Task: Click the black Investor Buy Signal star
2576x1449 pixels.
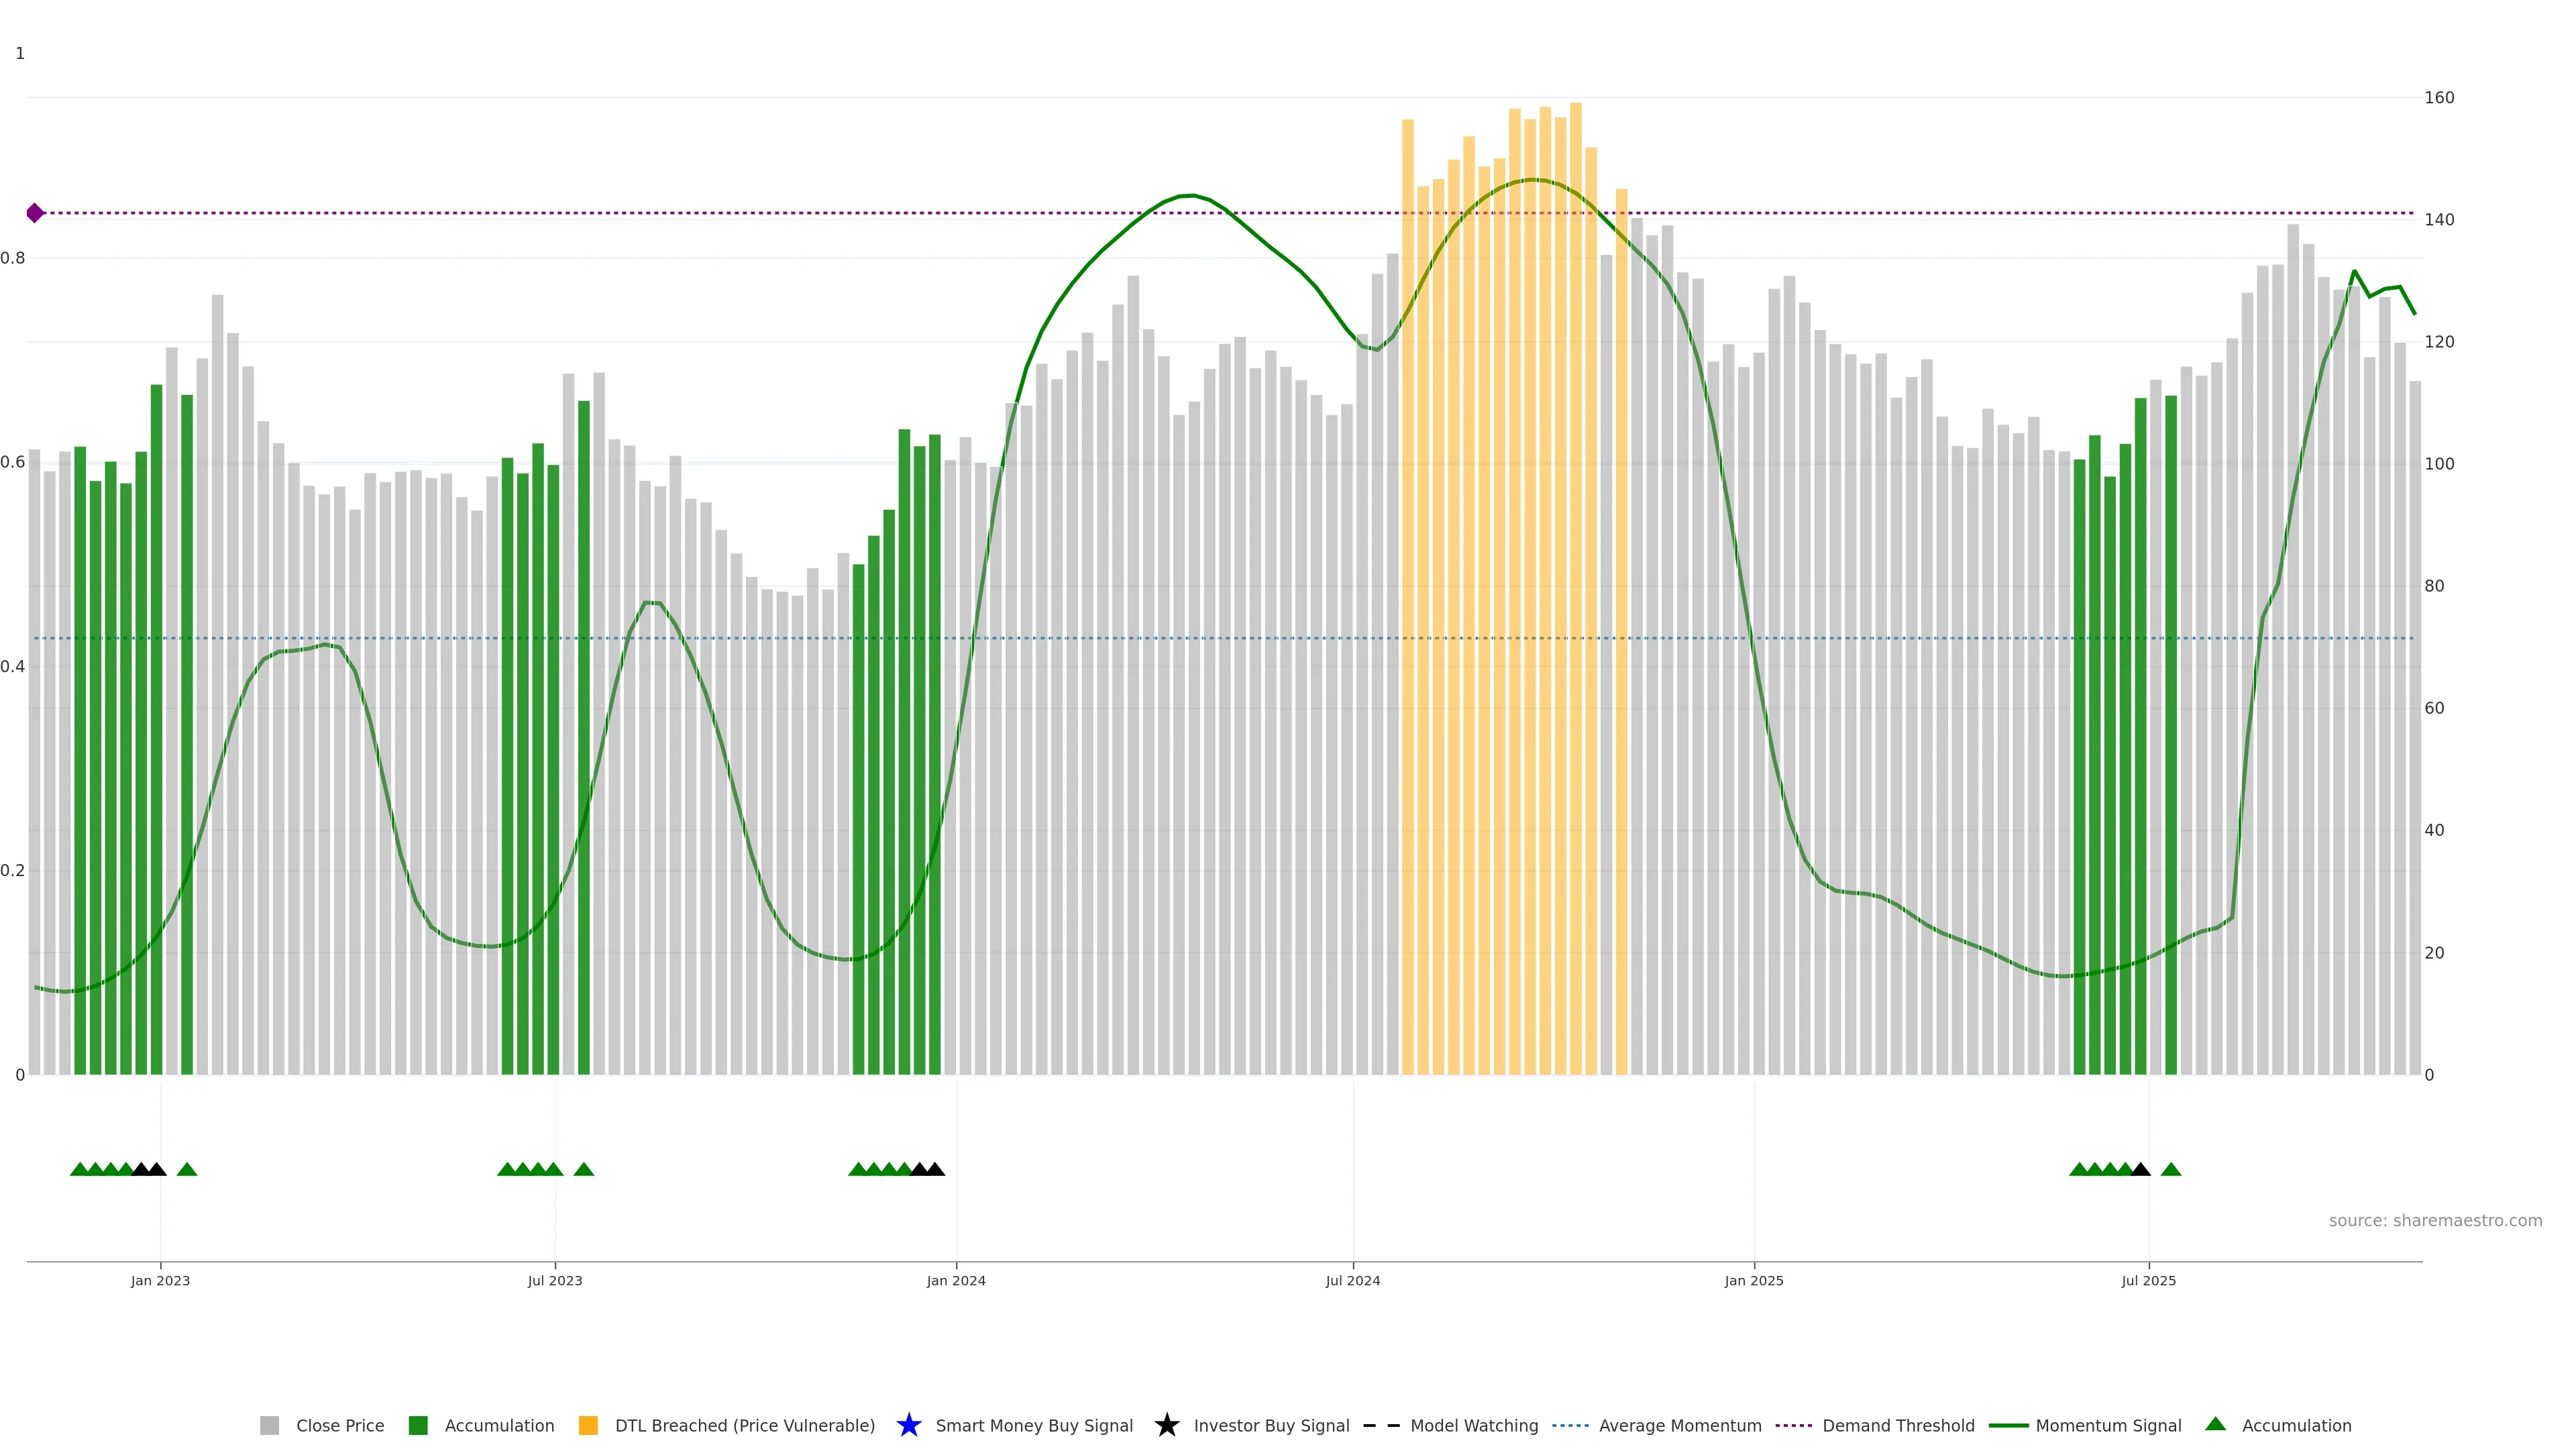Action: 1166,1425
